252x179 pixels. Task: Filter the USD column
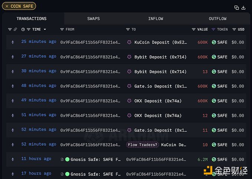click(234, 29)
